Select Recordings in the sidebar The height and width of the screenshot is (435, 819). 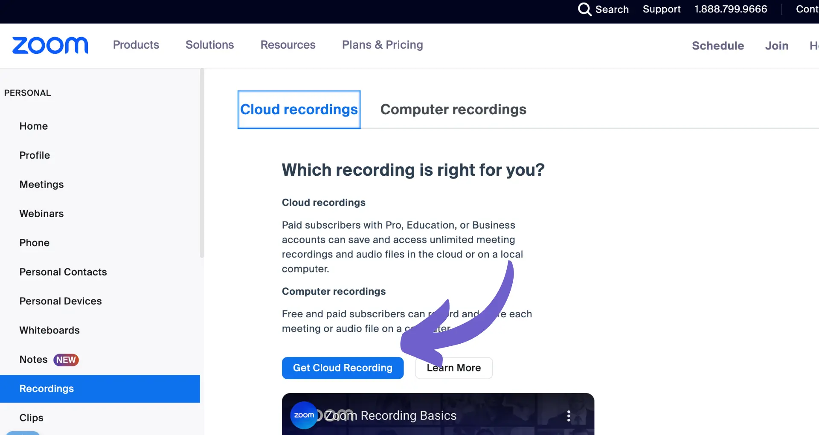100,389
